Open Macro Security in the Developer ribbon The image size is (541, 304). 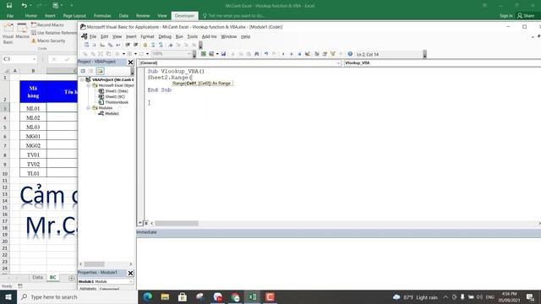point(48,41)
